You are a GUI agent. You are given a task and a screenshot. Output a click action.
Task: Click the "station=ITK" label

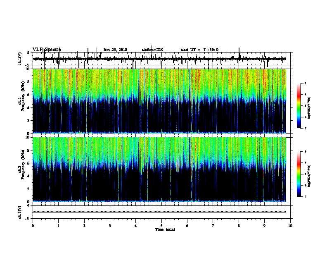[152, 50]
